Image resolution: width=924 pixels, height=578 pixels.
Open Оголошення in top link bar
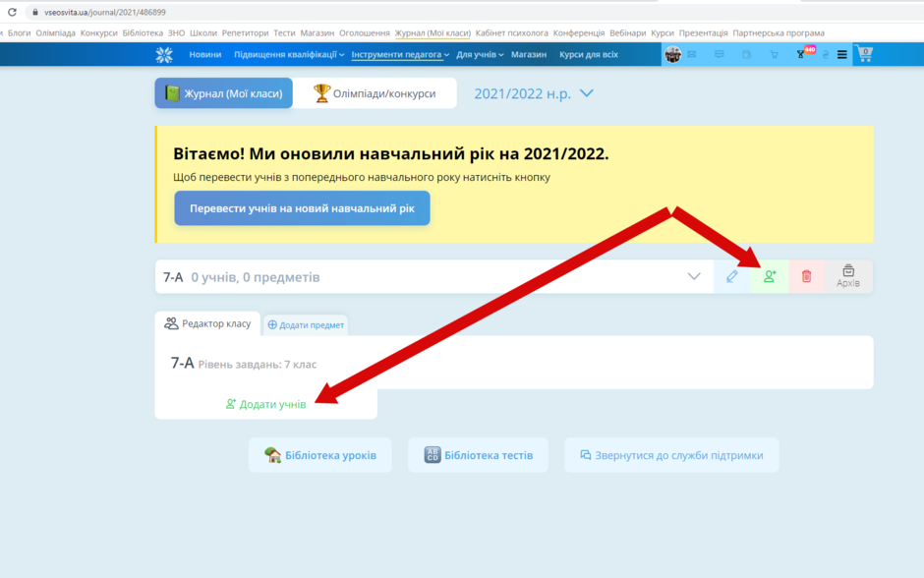tap(364, 33)
